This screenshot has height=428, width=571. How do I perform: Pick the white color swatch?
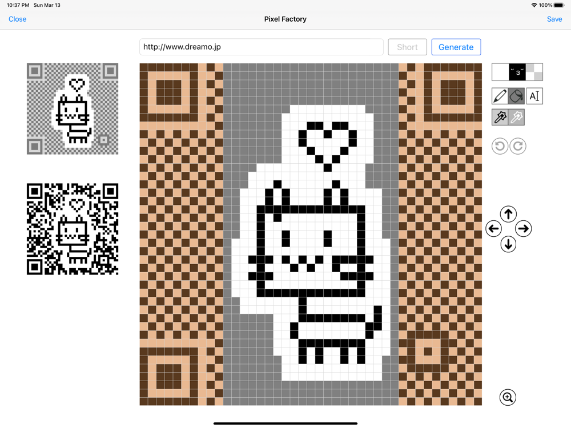pos(500,72)
